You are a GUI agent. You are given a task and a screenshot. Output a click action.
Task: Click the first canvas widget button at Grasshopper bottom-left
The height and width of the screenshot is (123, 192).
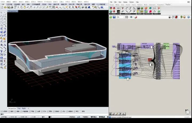(x=111, y=114)
